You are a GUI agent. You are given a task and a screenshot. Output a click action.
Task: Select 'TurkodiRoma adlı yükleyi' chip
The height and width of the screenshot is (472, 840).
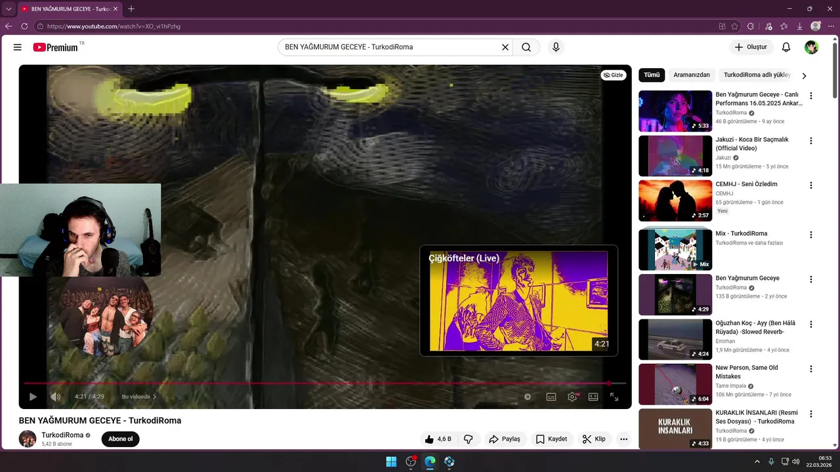click(x=756, y=75)
